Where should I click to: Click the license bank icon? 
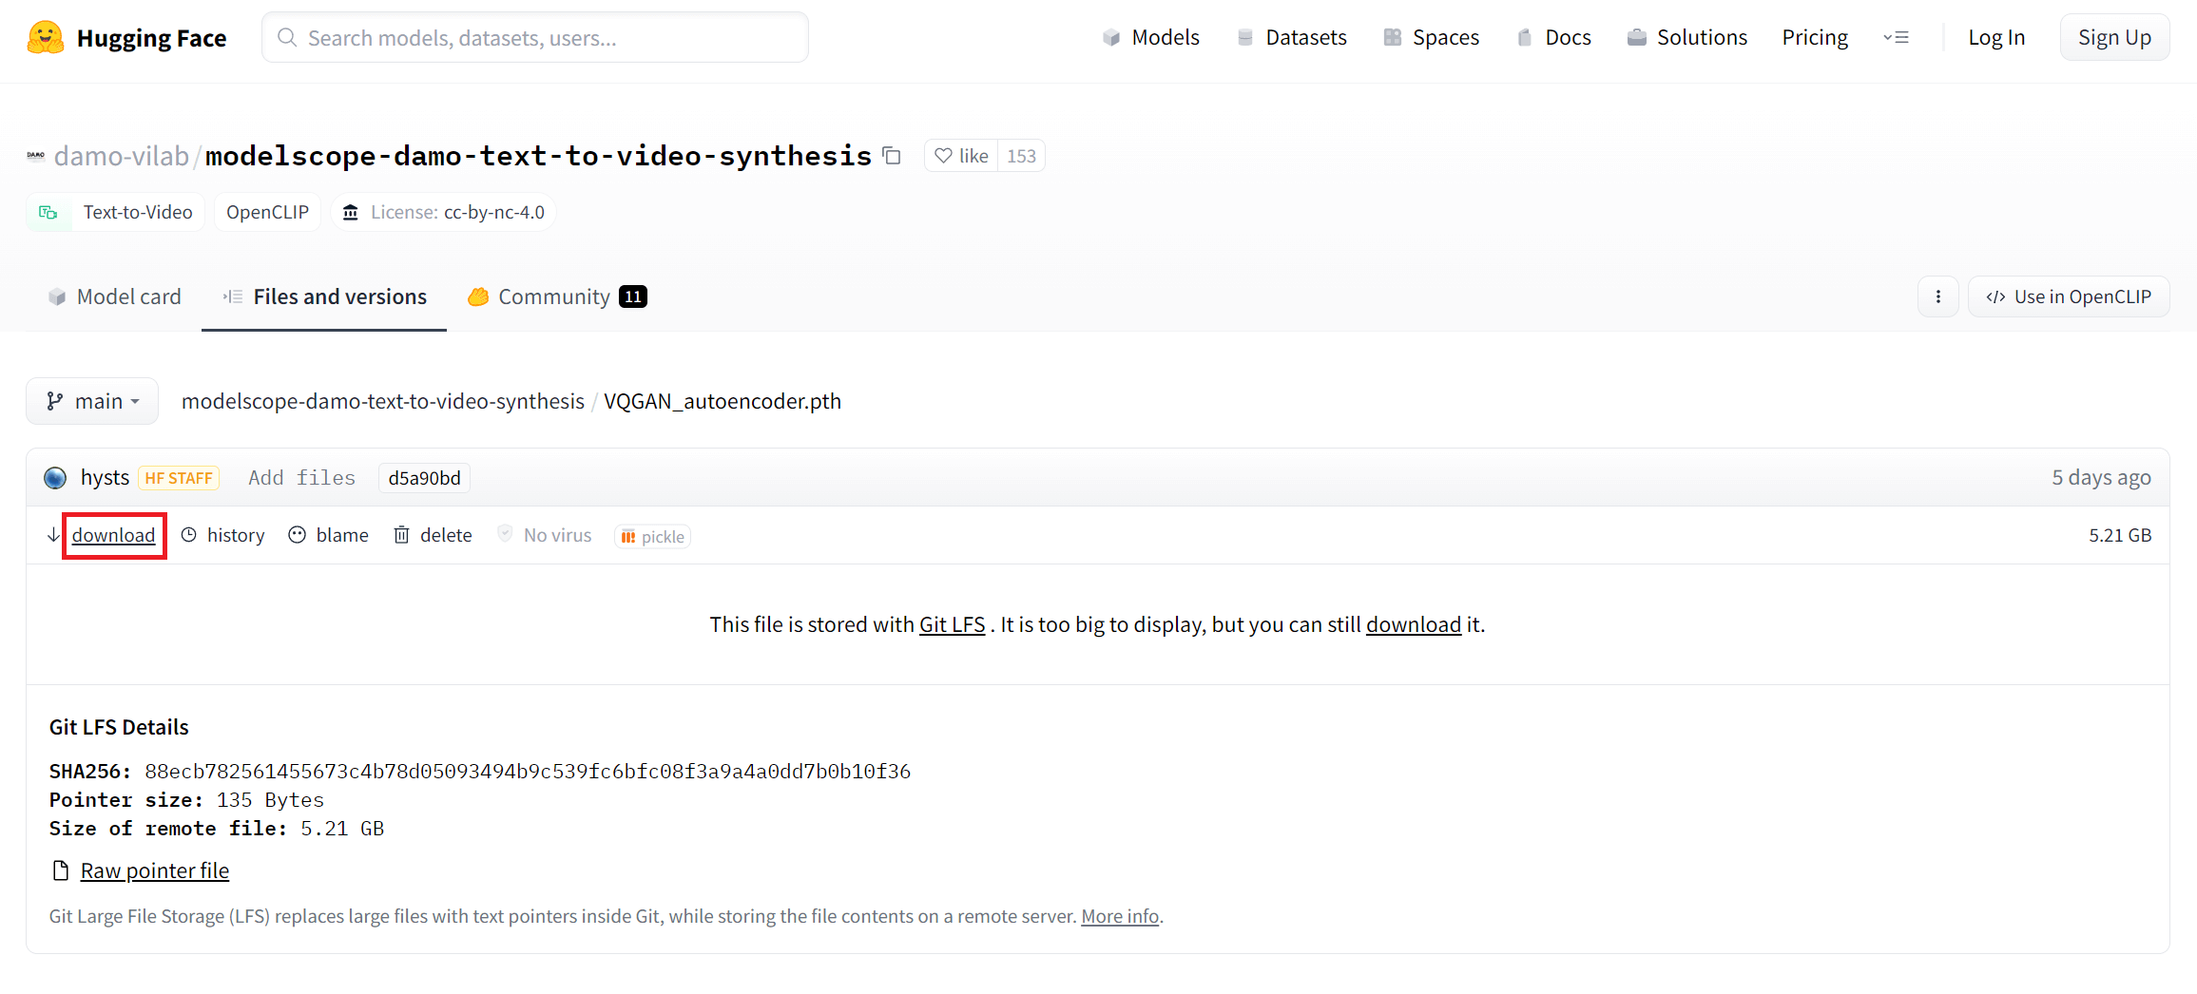click(351, 212)
